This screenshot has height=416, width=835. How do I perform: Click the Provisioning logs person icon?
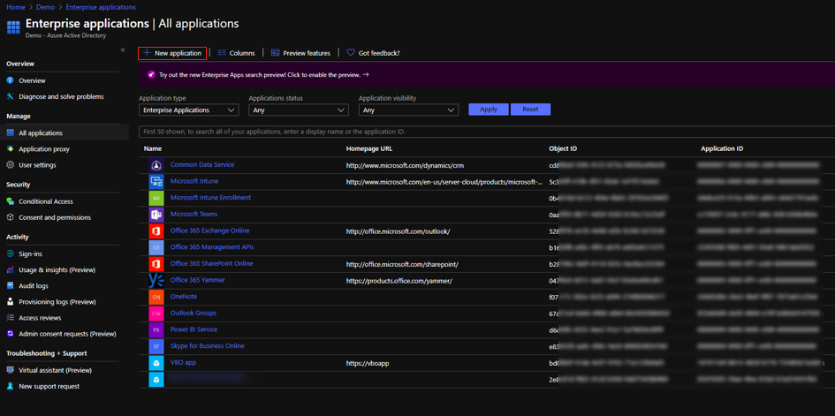coord(10,302)
